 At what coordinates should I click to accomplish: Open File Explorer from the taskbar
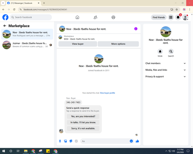(x=26, y=151)
